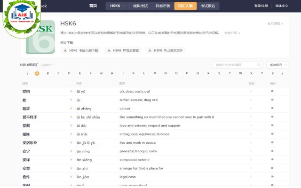The width and height of the screenshot is (301, 188).
Task: Play pronunciation for 安宁 (ān níng)
Action: coord(71,151)
